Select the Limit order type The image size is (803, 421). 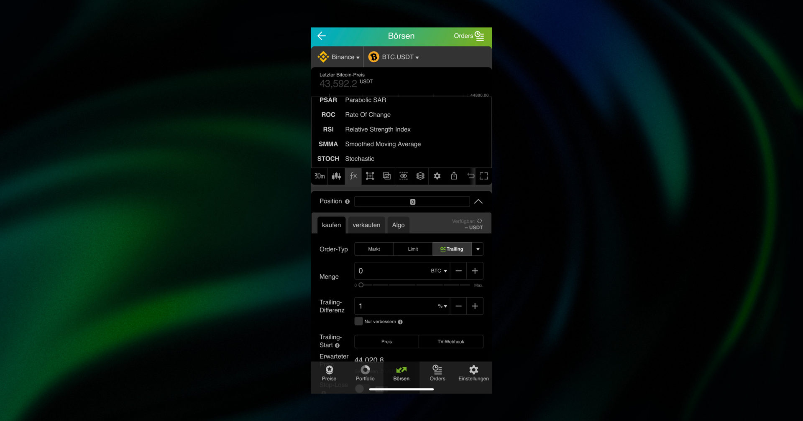point(412,249)
